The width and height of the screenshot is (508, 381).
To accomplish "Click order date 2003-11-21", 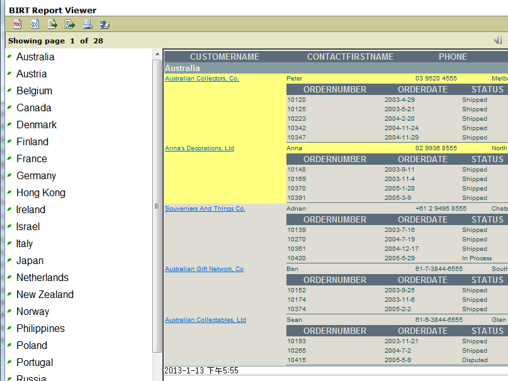I will click(402, 341).
